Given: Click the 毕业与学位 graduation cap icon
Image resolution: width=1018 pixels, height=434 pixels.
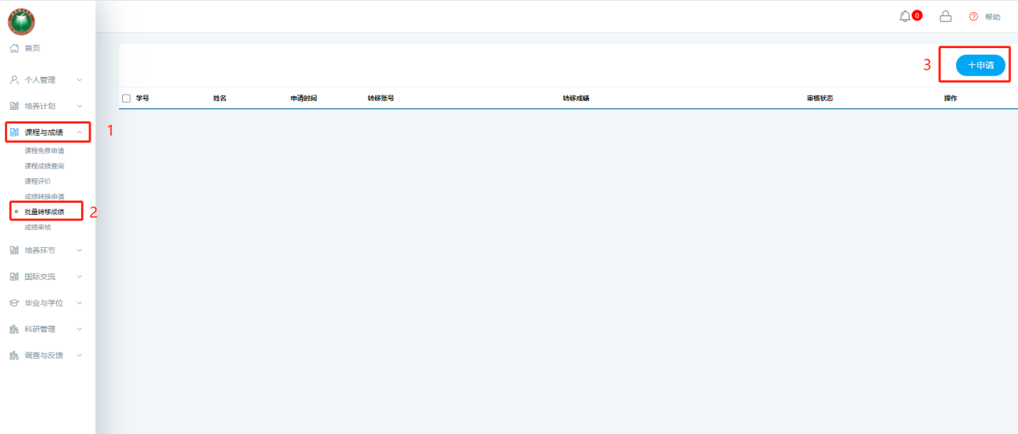Looking at the screenshot, I should tap(14, 303).
